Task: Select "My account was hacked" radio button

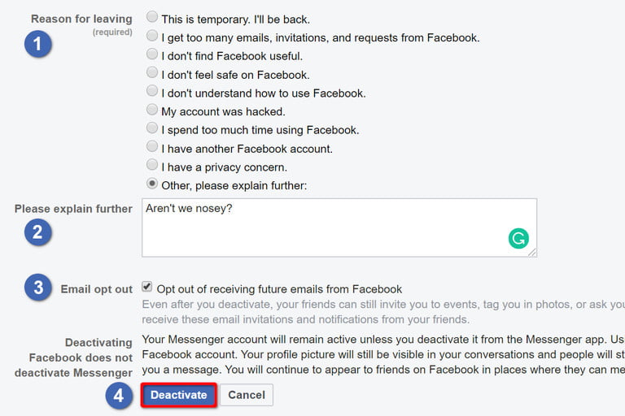Action: pos(152,110)
